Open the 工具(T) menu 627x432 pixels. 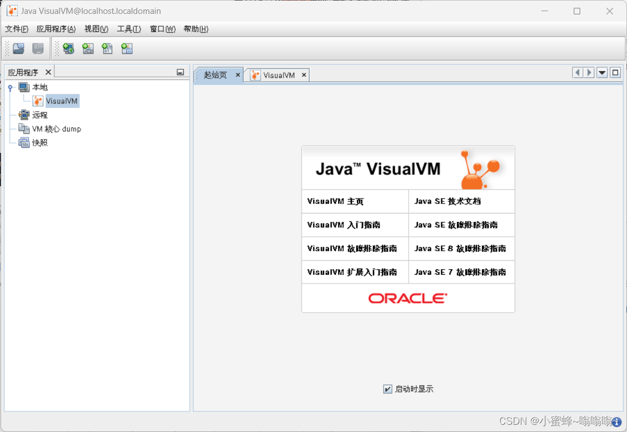click(x=129, y=29)
